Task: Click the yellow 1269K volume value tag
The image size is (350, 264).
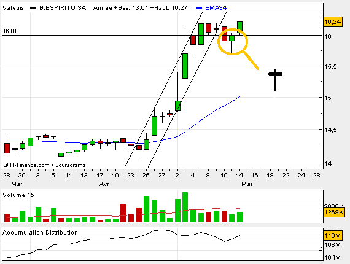Action: coord(334,212)
